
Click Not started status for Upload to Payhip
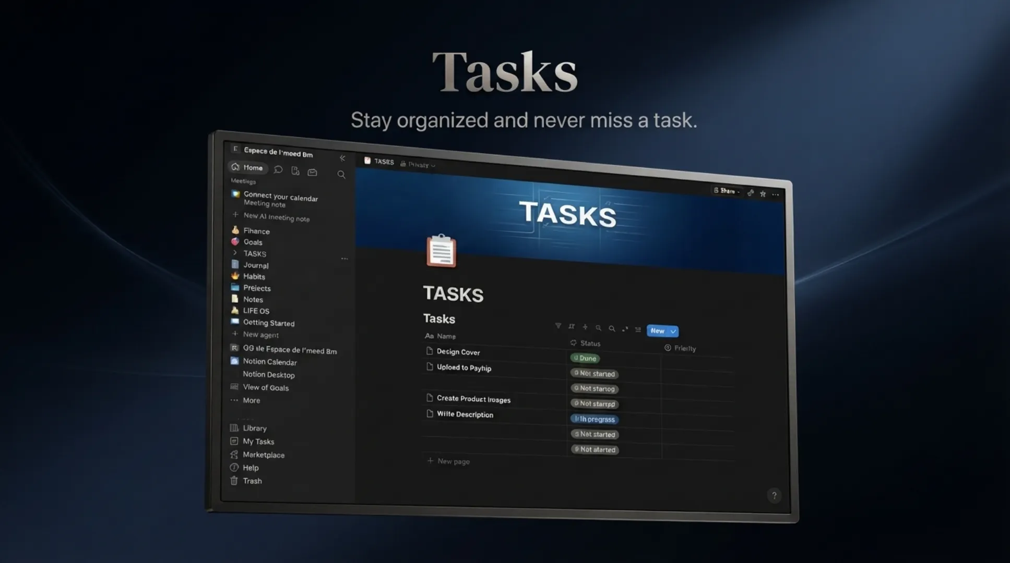[x=595, y=374]
